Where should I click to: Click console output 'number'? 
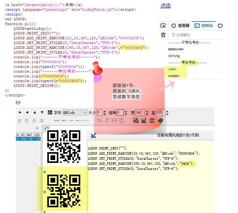coord(174,76)
